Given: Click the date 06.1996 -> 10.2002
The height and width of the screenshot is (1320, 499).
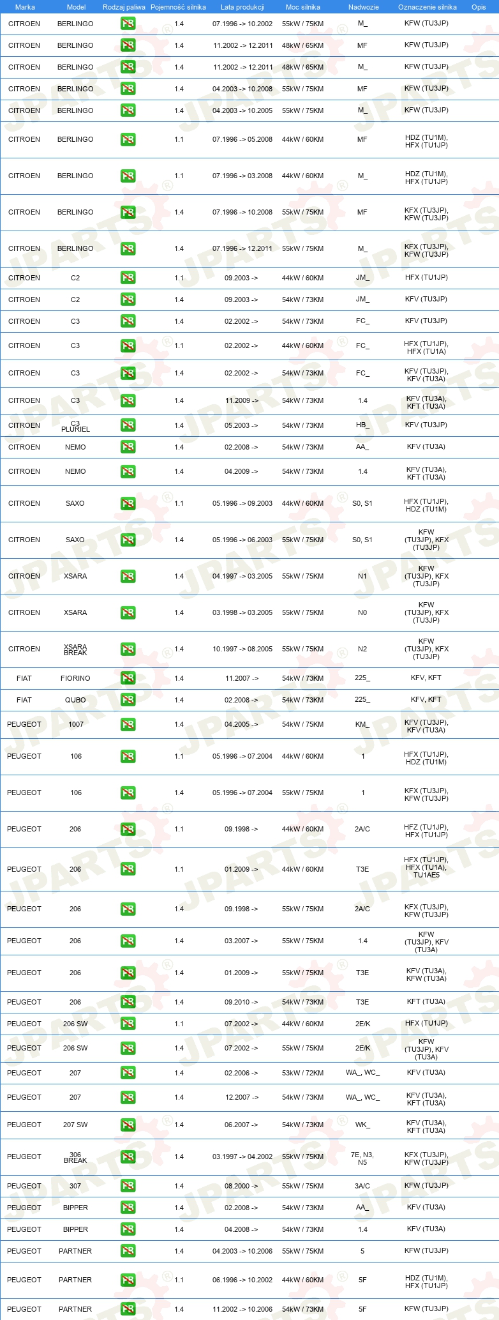Looking at the screenshot, I should [x=242, y=1280].
